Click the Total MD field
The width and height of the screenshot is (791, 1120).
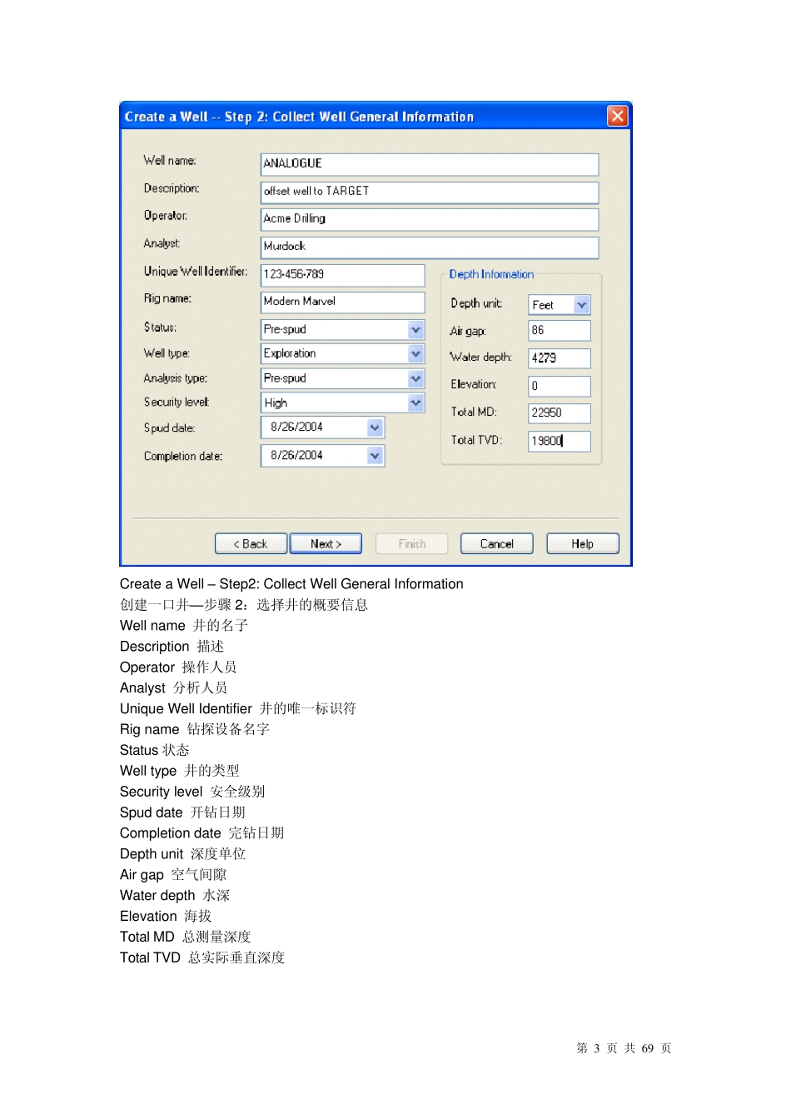pos(559,413)
